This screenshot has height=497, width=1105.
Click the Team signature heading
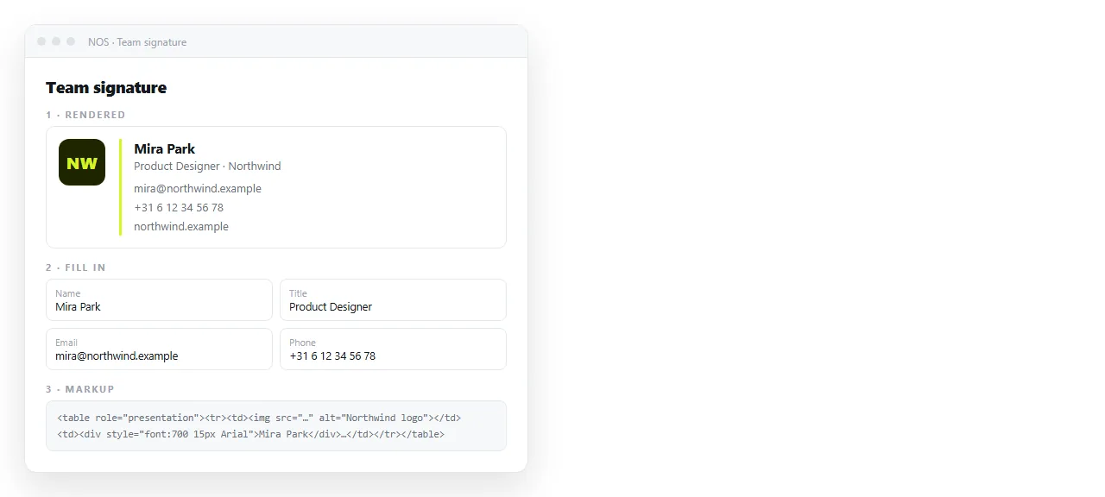[106, 87]
